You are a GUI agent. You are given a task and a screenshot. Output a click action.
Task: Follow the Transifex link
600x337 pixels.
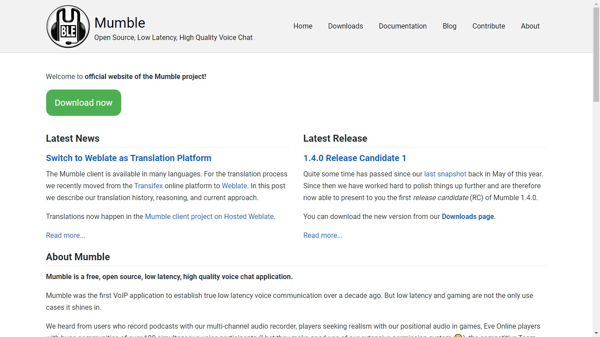coord(148,186)
